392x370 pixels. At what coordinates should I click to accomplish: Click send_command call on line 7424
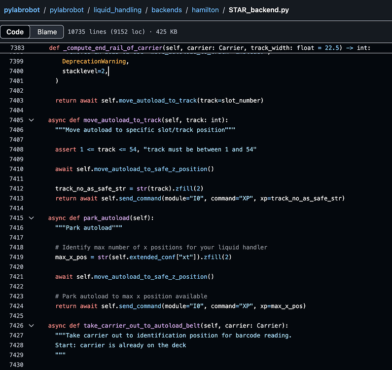140,306
